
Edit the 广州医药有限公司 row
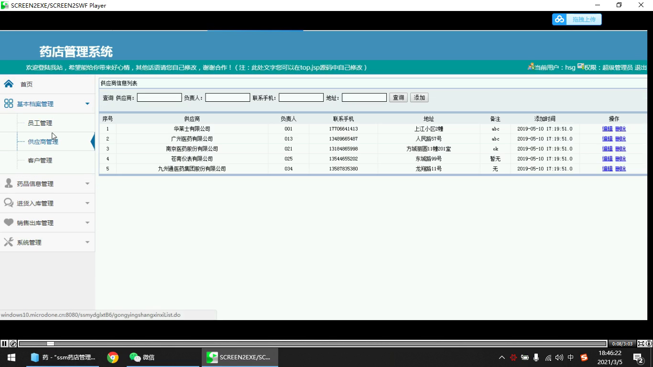(607, 139)
